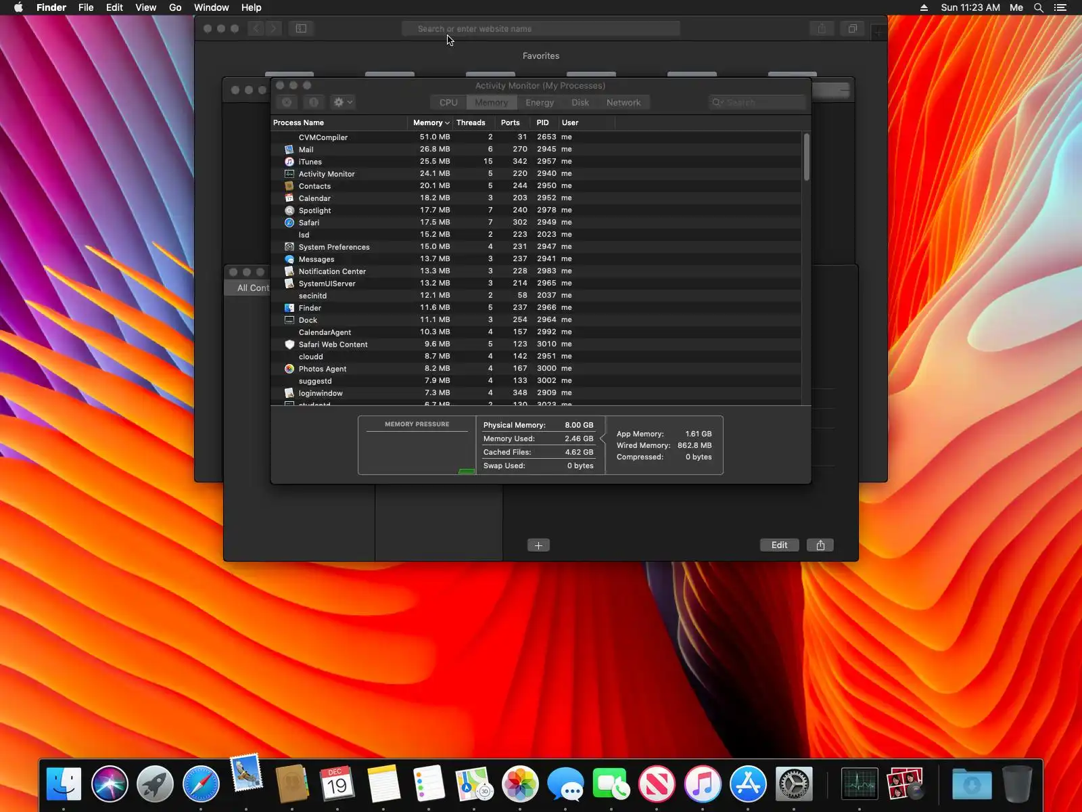Open Launchpad from the Dock
Viewport: 1082px width, 812px height.
155,784
